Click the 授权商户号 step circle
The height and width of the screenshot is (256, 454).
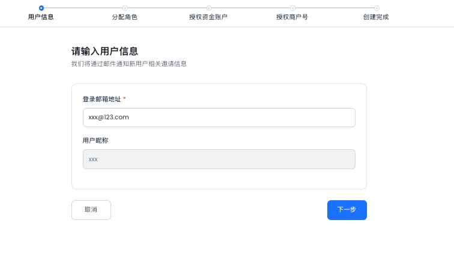click(x=292, y=8)
